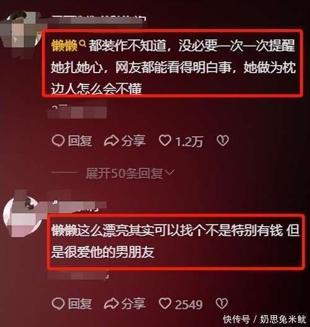Tap the share arrow under second comment
This screenshot has height=327, width=310.
pos(111,303)
